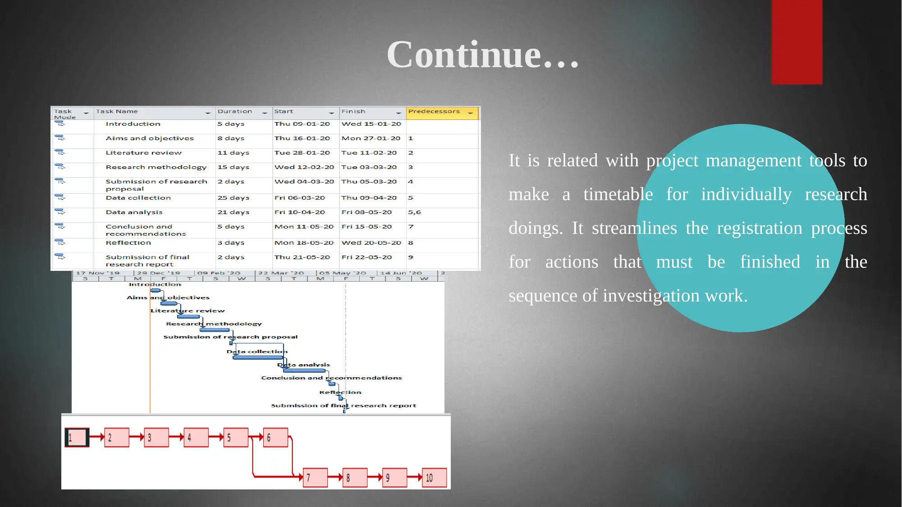This screenshot has height=507, width=902.
Task: Click the Task Mode icon for Literature review row
Action: coord(60,153)
